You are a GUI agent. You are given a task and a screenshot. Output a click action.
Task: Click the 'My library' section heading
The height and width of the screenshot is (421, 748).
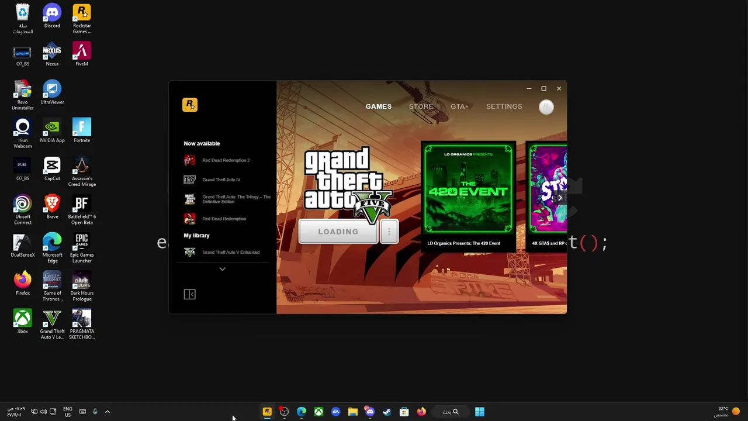196,235
